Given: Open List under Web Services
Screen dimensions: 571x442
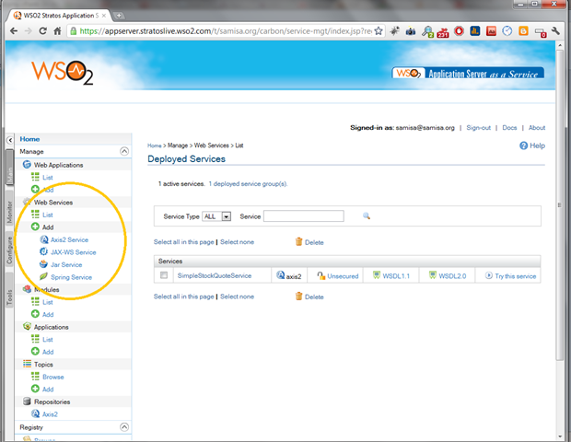Looking at the screenshot, I should tap(48, 215).
